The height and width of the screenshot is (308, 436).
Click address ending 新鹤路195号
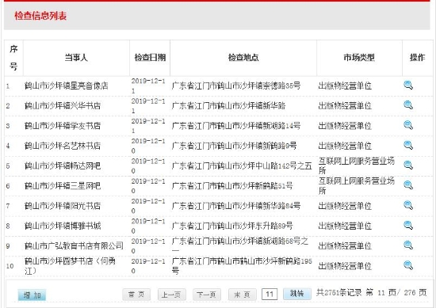click(x=242, y=266)
